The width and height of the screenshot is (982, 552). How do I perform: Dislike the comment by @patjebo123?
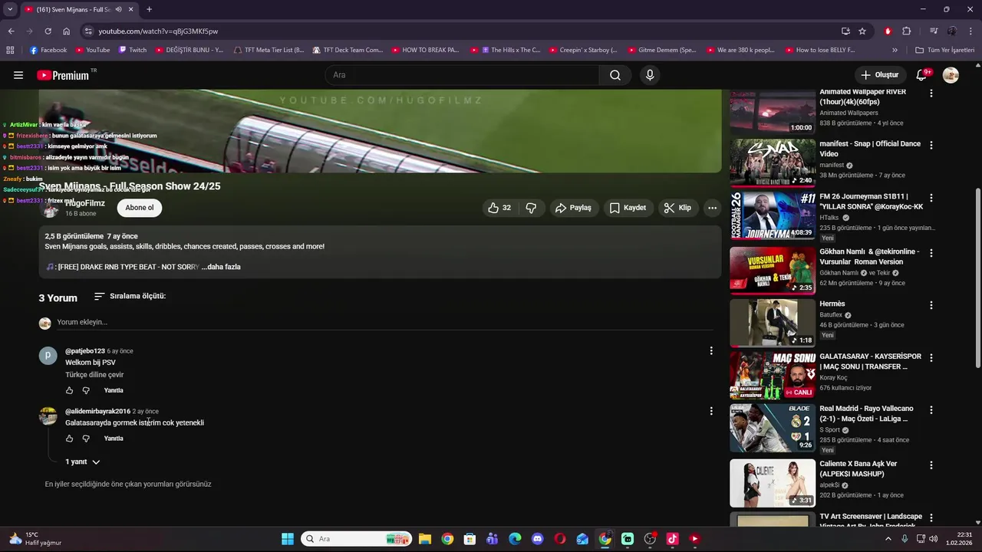coord(86,391)
